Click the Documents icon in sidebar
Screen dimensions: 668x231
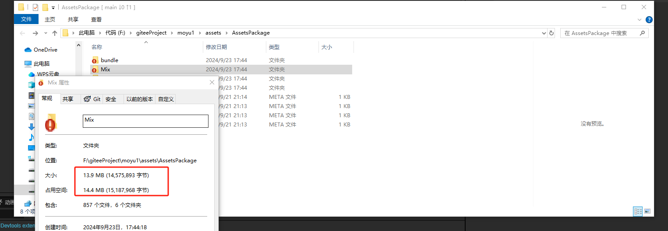pyautogui.click(x=32, y=116)
